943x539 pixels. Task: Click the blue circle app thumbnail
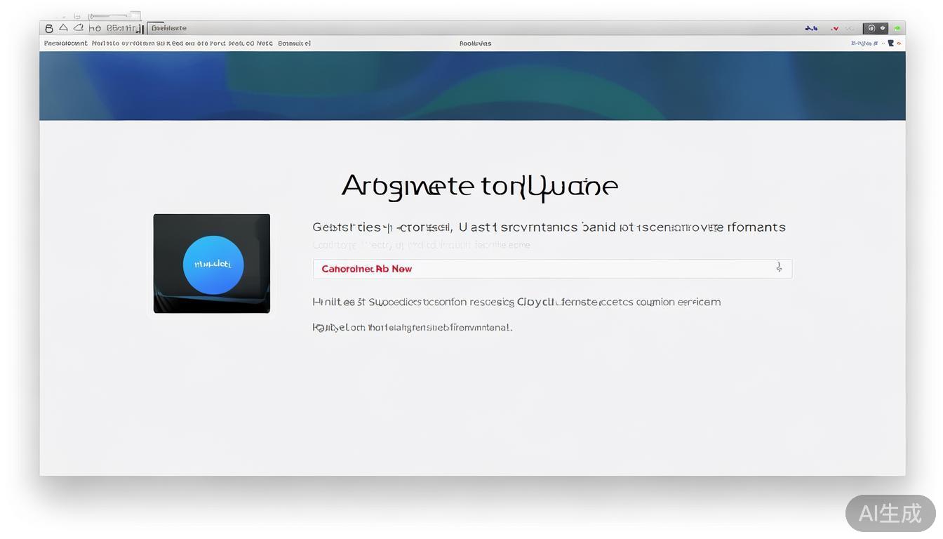(213, 265)
